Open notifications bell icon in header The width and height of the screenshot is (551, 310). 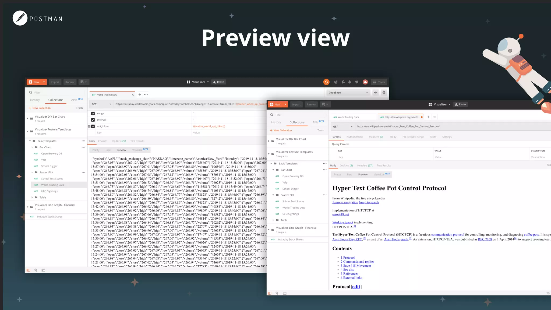[x=349, y=82]
